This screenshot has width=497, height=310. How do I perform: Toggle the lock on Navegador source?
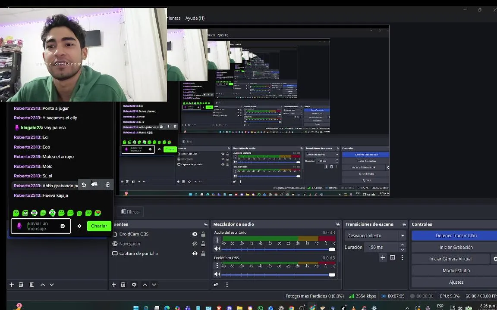pos(203,244)
